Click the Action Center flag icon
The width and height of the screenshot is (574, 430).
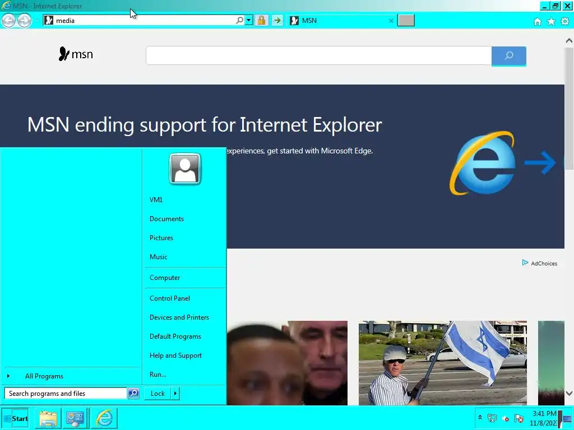519,418
